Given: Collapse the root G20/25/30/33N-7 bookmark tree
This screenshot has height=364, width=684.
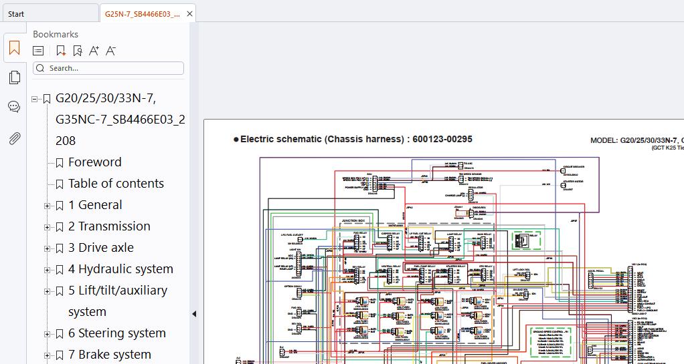Looking at the screenshot, I should pos(34,100).
